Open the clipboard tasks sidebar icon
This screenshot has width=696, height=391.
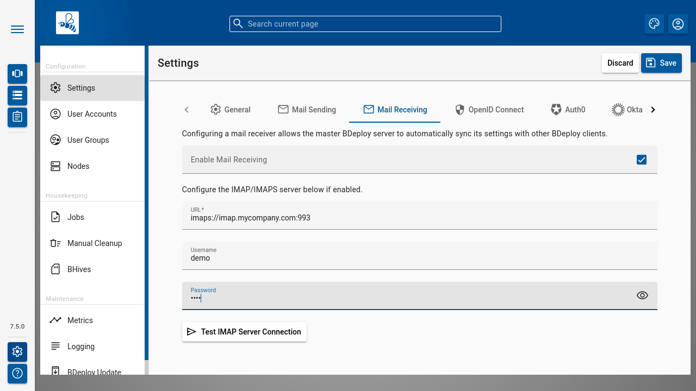[17, 117]
